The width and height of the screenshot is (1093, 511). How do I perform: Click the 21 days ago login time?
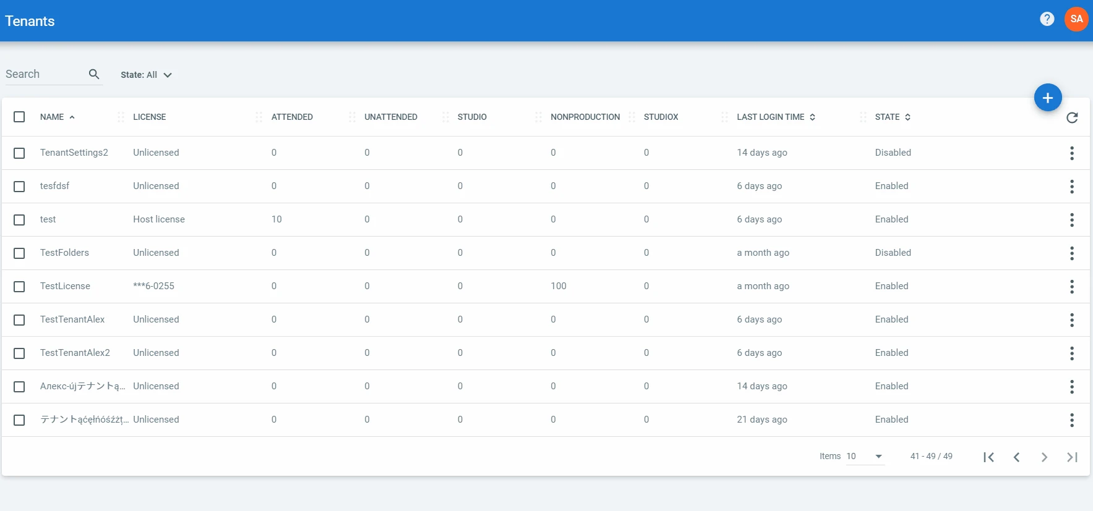762,420
